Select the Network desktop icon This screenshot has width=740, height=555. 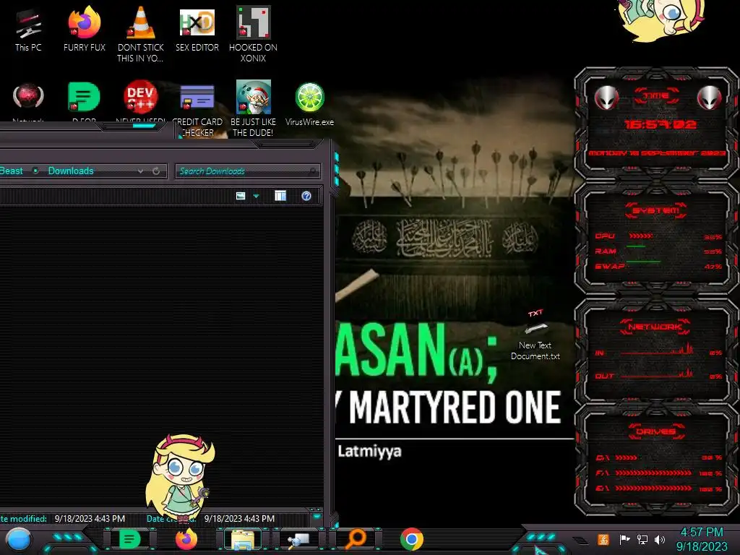(28, 101)
